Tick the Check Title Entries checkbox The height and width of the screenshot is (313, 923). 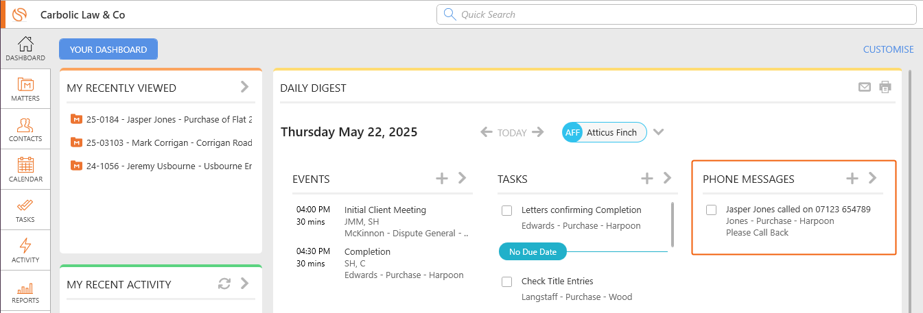click(507, 281)
